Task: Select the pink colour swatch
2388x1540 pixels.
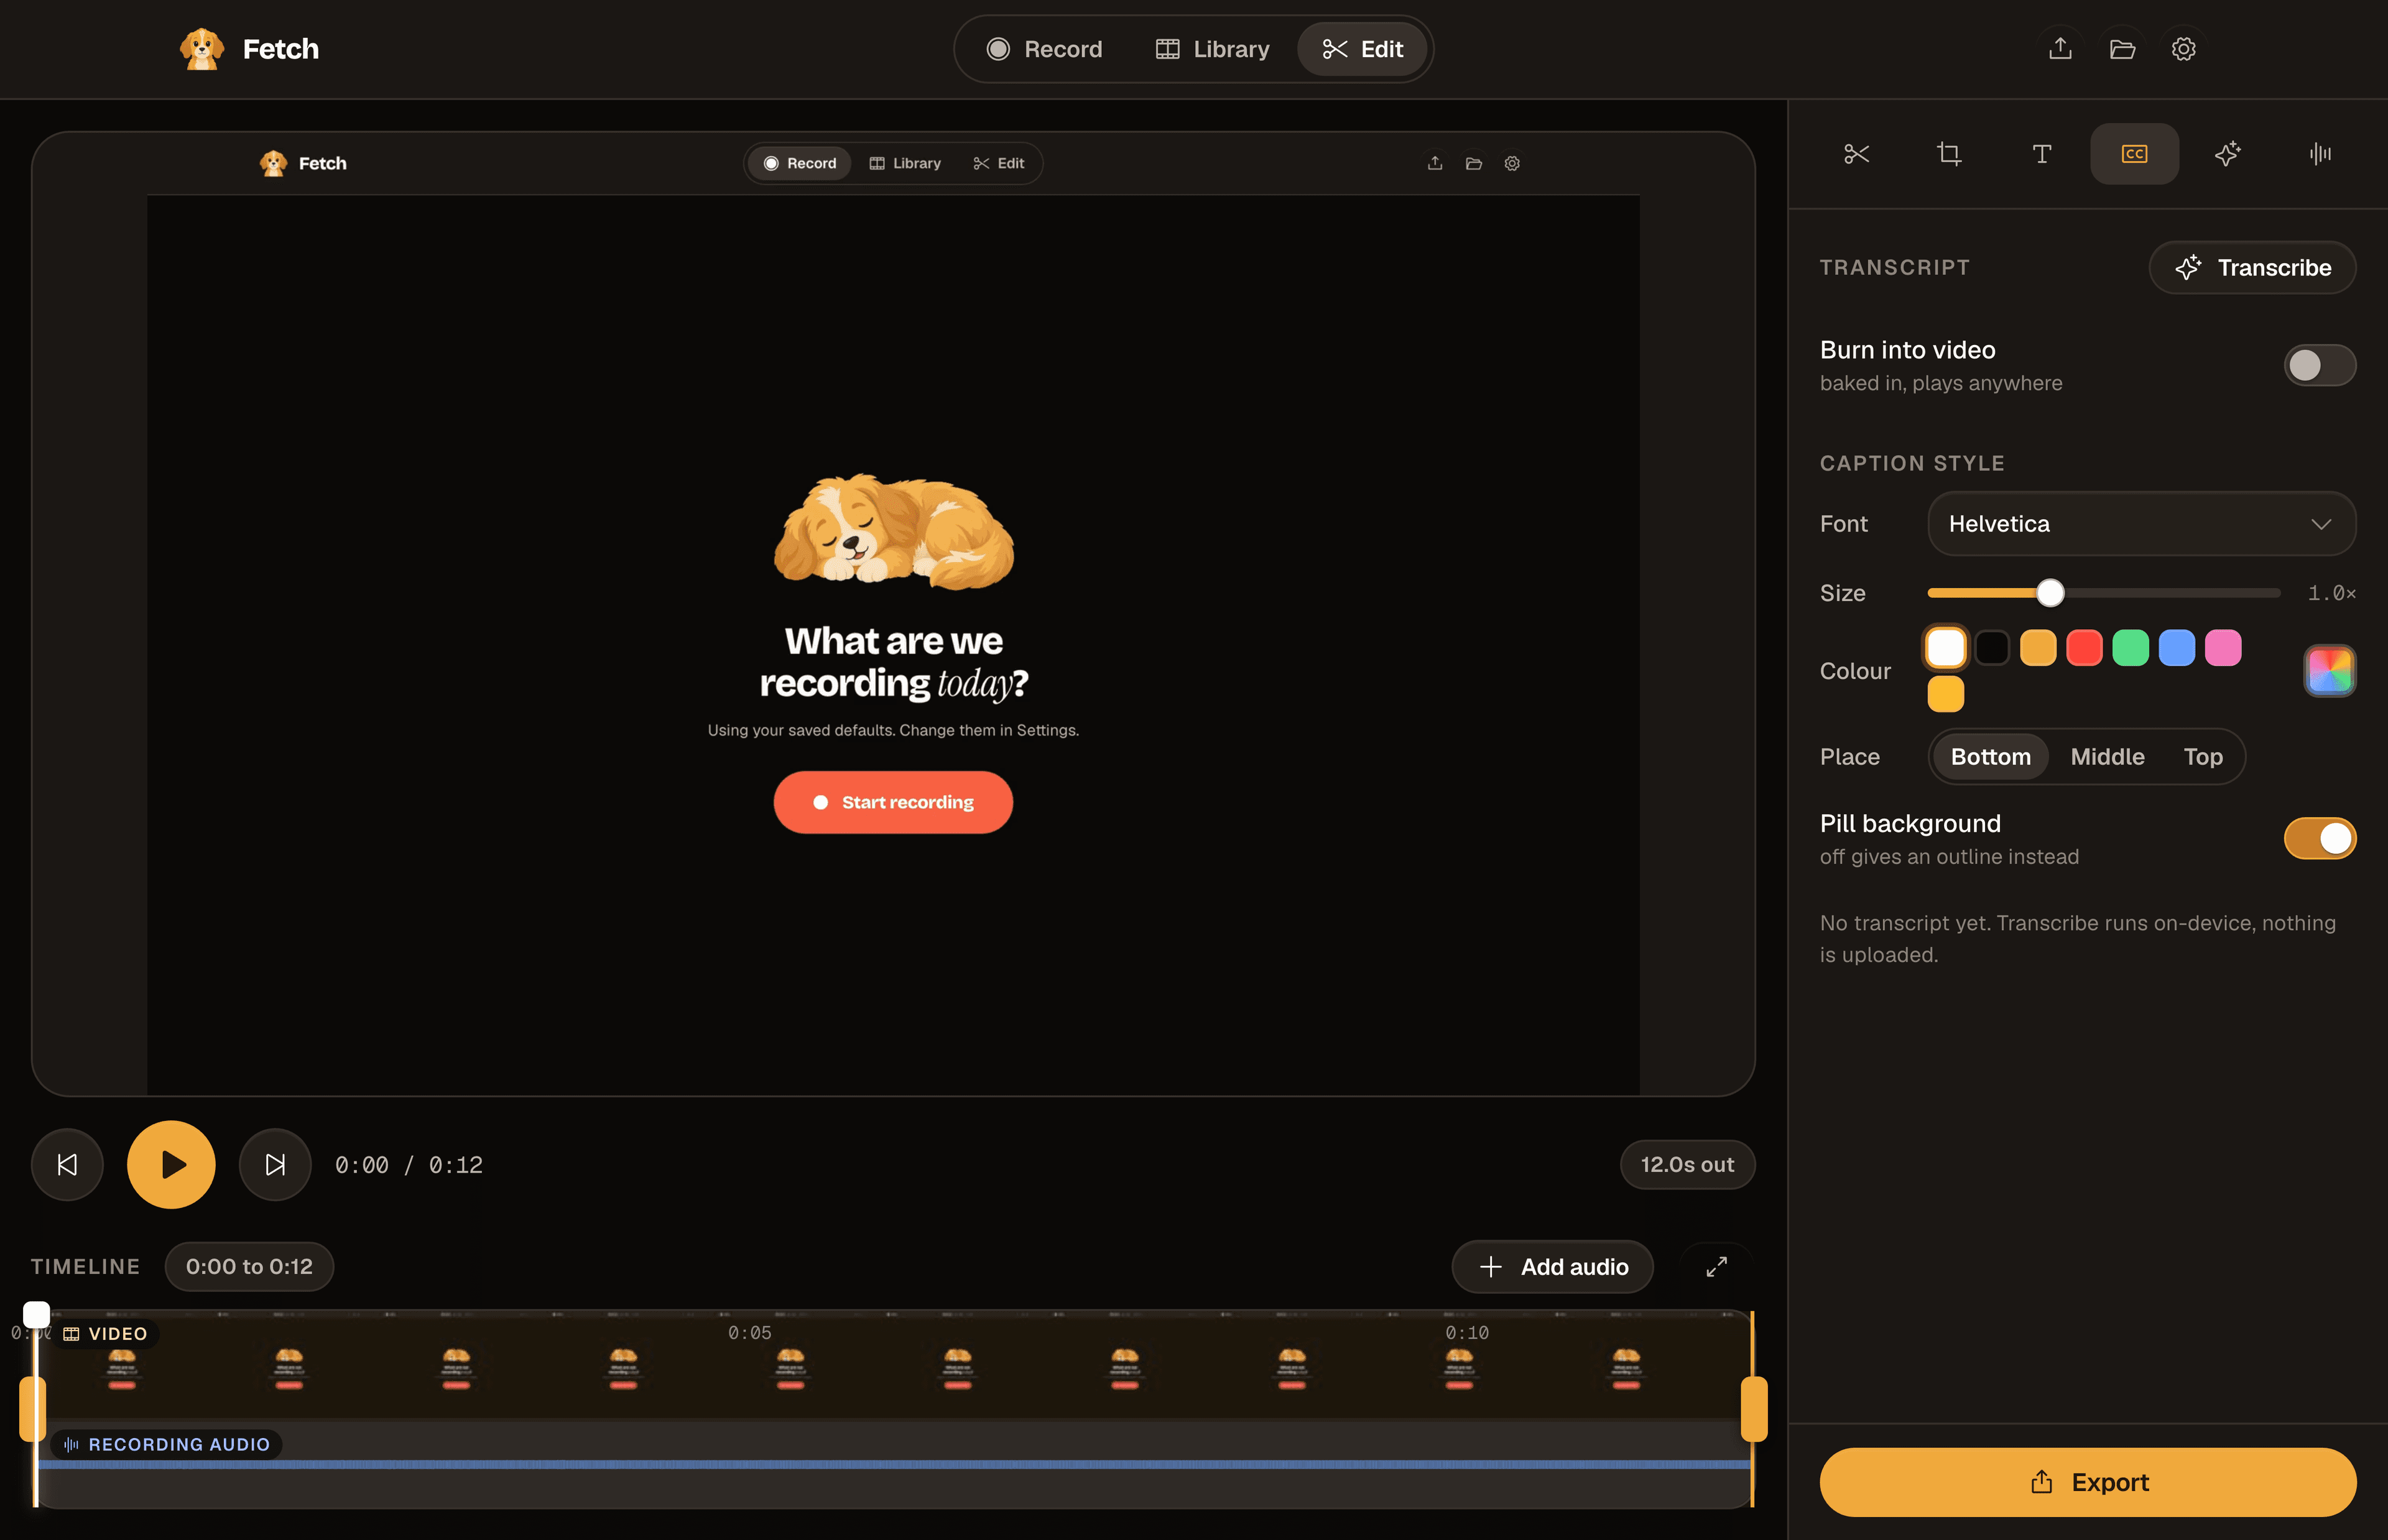Action: [2223, 648]
